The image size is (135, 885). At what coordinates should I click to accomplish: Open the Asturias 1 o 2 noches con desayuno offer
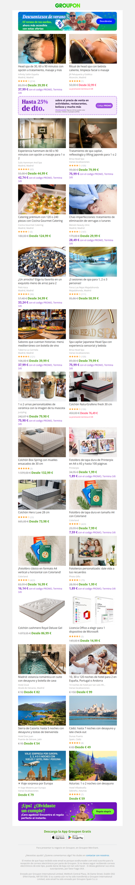coord(91,783)
